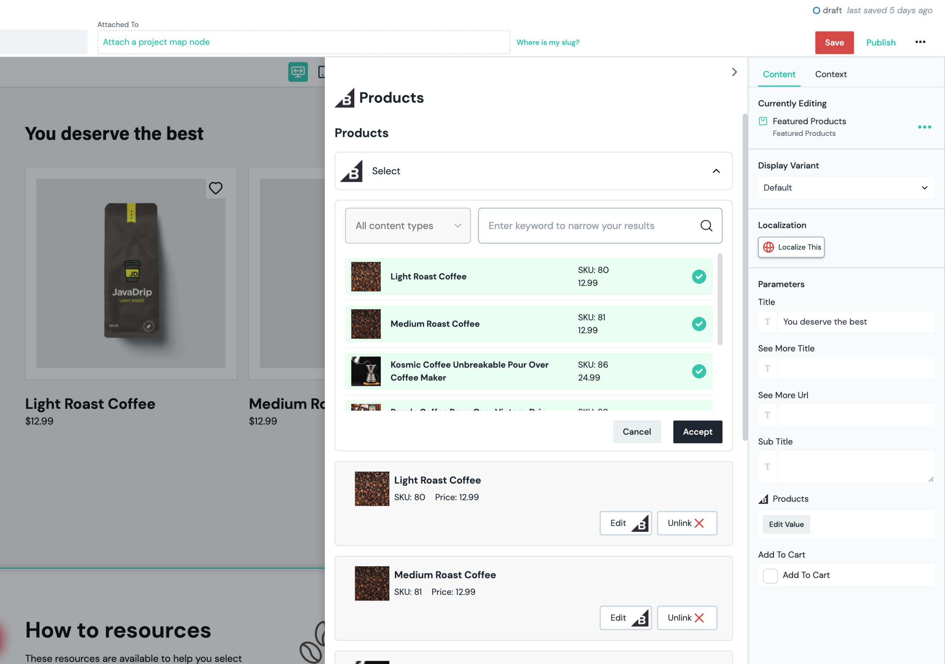Viewport: 945px width, 664px height.
Task: Collapse the Products panel with the right chevron
Action: tap(734, 72)
